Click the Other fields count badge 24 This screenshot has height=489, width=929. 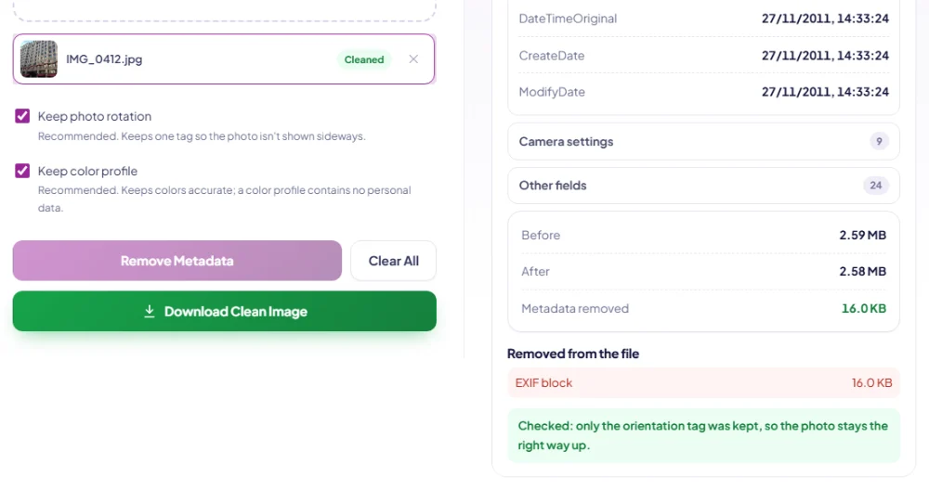pos(876,186)
